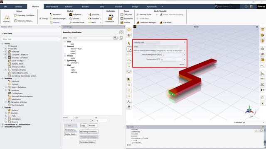Click the probe info tool icon
The image size is (266, 149).
pos(129,72)
